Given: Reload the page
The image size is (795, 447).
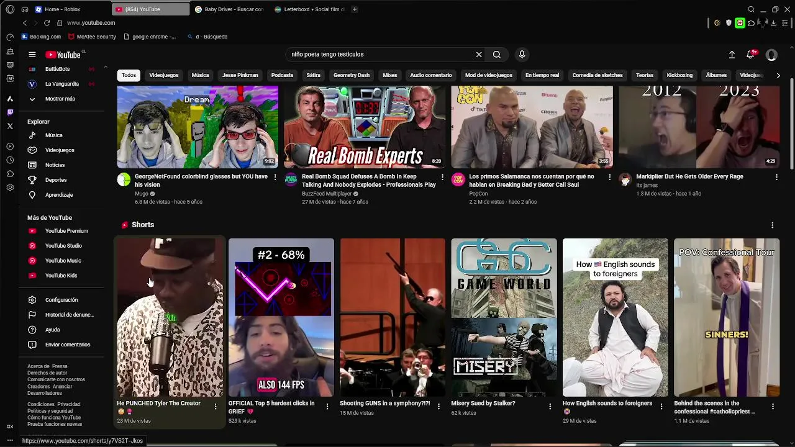Looking at the screenshot, I should click(x=47, y=23).
